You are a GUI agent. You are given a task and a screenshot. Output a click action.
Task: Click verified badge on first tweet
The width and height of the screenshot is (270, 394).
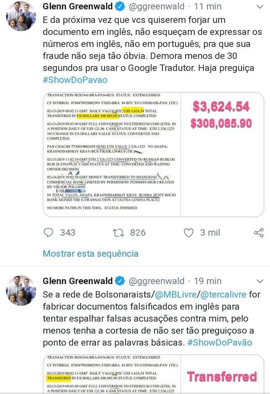coord(120,6)
